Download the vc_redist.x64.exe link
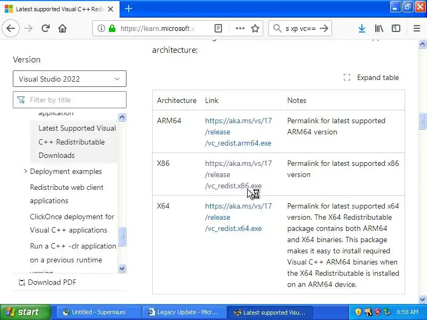The width and height of the screenshot is (427, 320). [x=238, y=217]
